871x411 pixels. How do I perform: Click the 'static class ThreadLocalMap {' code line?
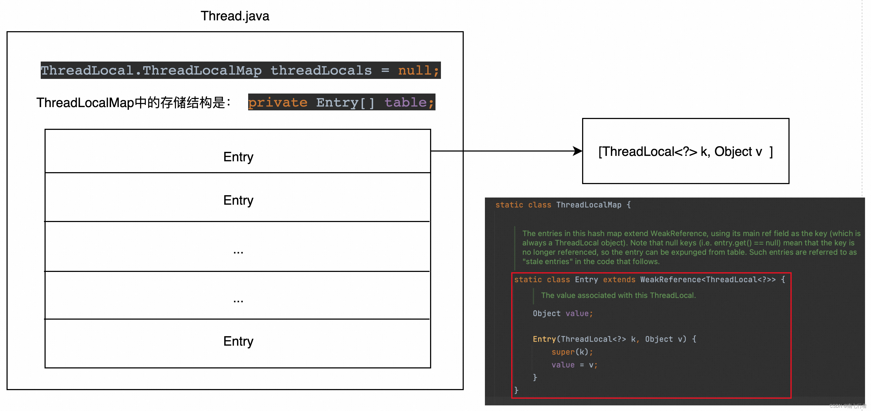click(x=563, y=205)
